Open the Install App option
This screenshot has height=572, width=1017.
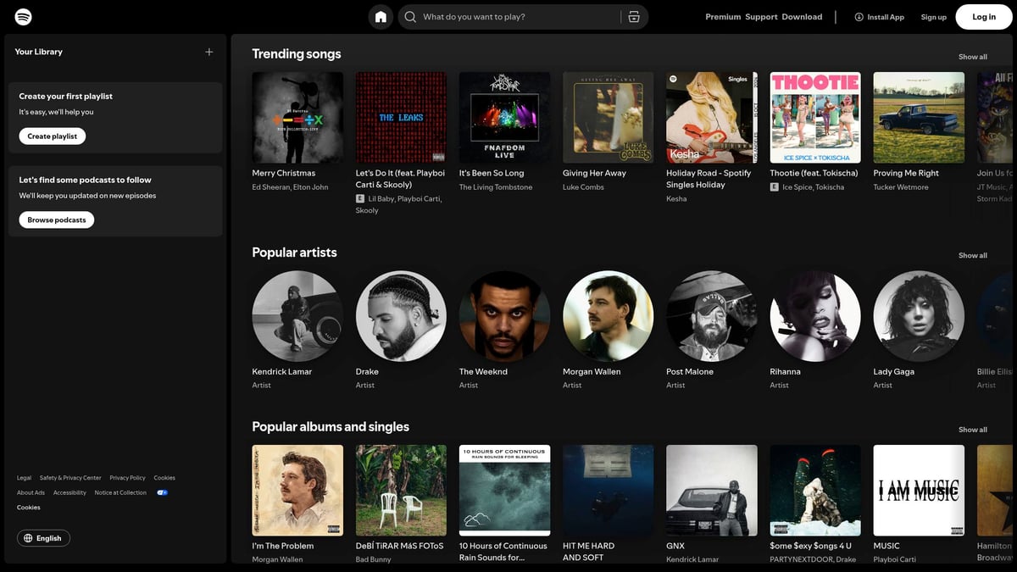point(879,16)
